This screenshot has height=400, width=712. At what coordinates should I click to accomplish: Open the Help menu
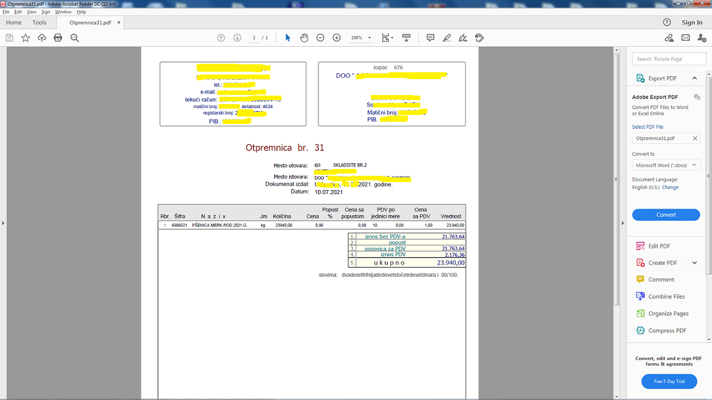click(81, 12)
